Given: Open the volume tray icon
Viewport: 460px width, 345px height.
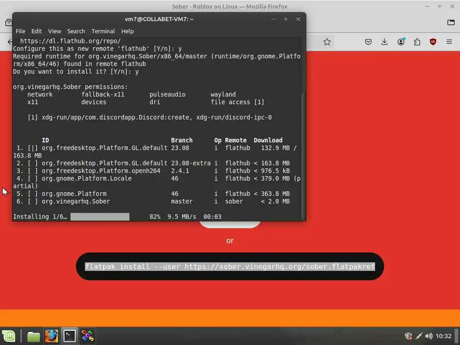Looking at the screenshot, I should 429,336.
